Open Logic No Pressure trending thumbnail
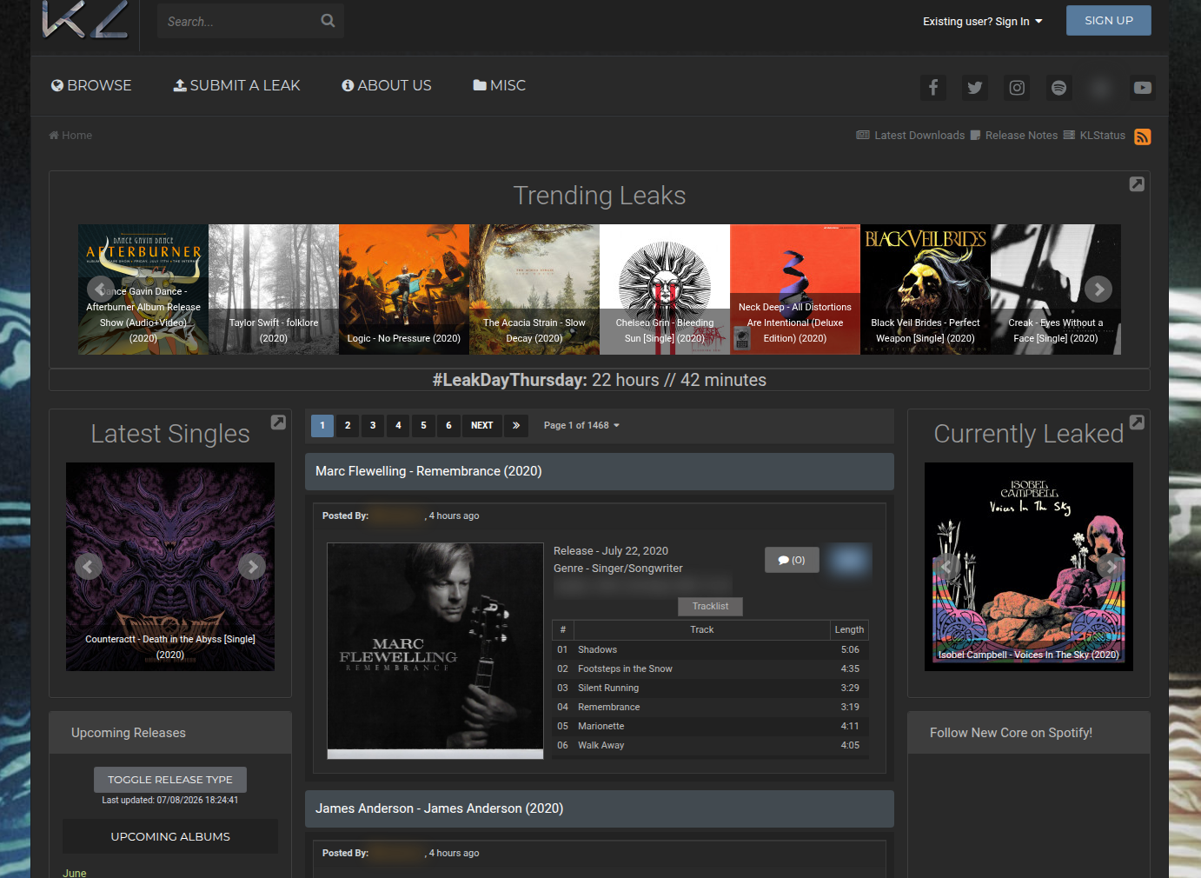Screen dimensions: 1201x878 (404, 289)
